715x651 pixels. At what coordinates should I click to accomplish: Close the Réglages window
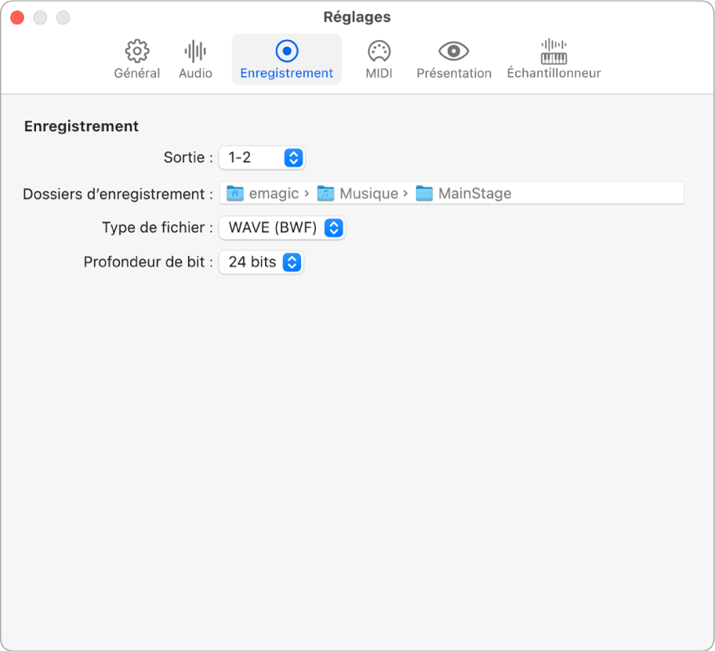[x=16, y=17]
